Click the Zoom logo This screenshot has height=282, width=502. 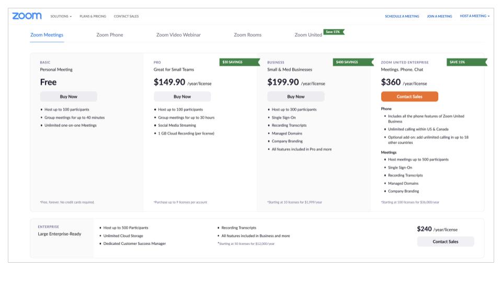tap(27, 16)
